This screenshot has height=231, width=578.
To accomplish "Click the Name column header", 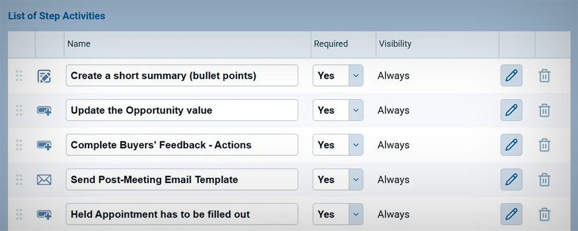I will pos(79,44).
